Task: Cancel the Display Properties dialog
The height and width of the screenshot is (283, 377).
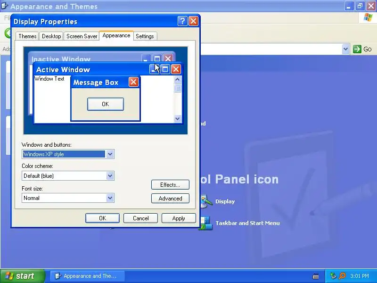Action: pyautogui.click(x=140, y=218)
